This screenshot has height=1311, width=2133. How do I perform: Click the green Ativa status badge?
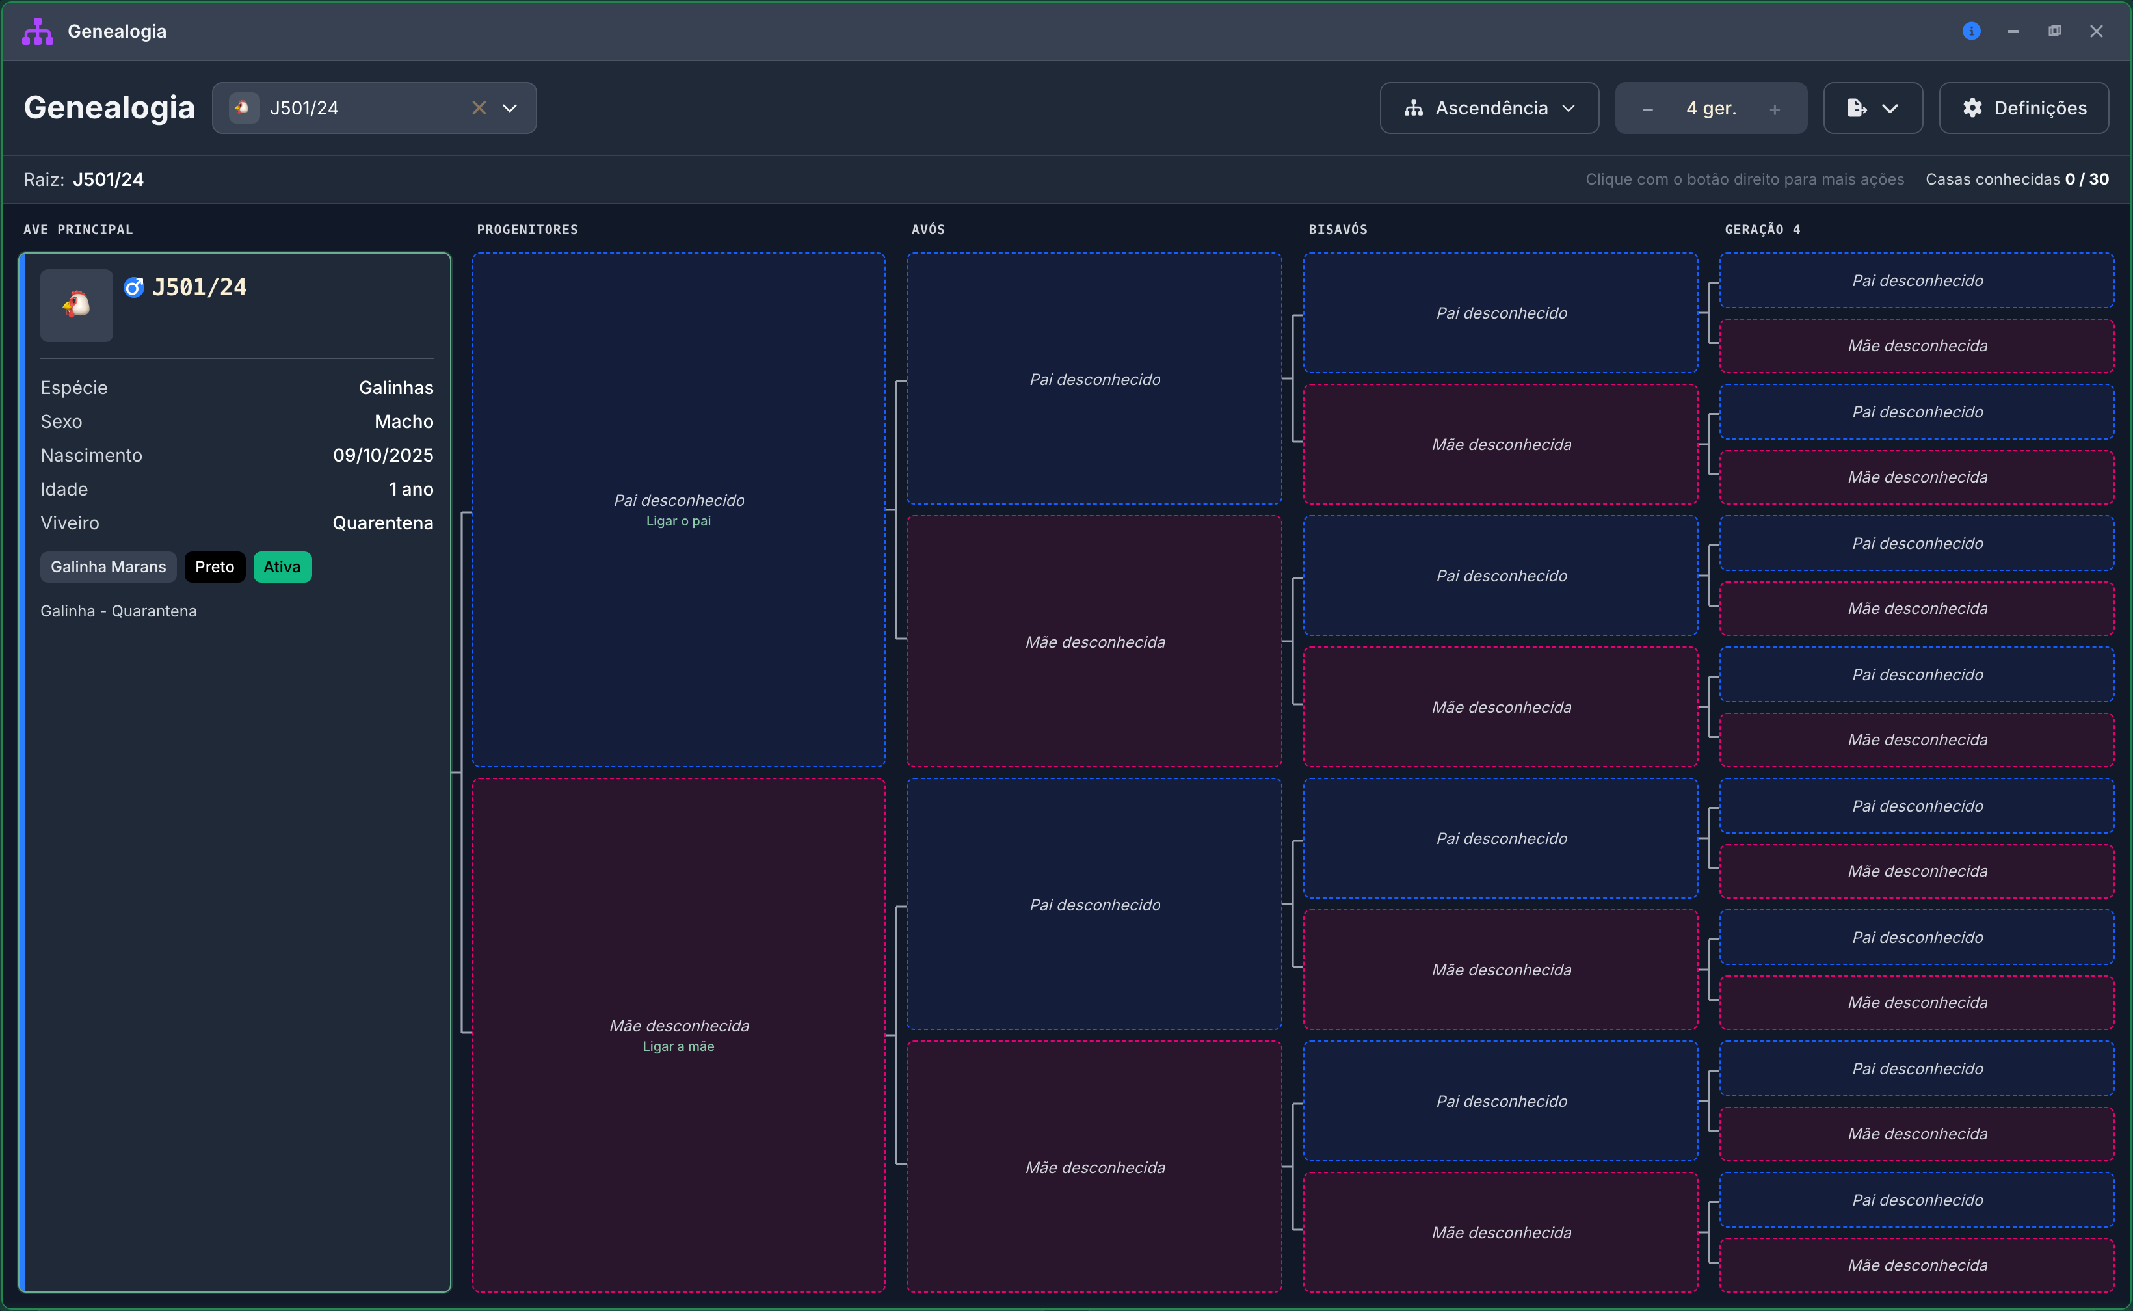[x=282, y=567]
